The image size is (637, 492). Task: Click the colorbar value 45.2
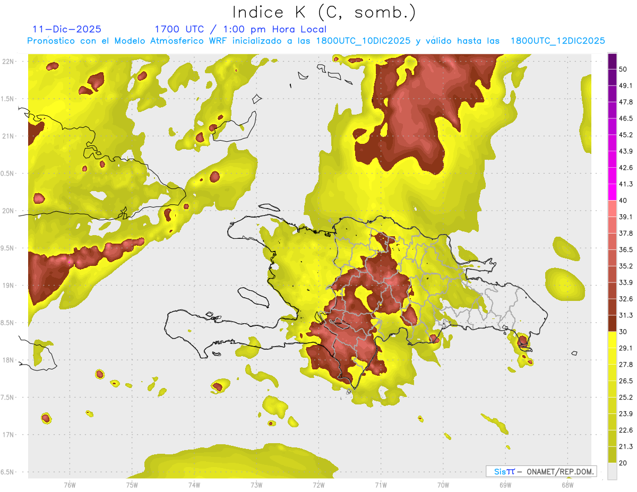(626, 135)
